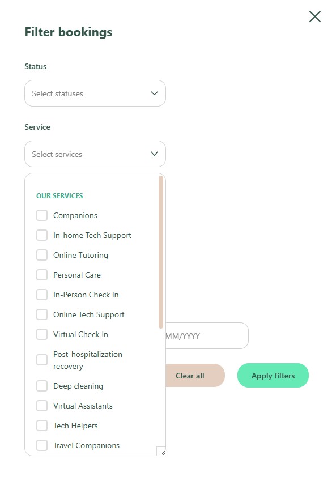
Task: Select the Personal Care checkbox
Action: pos(42,275)
